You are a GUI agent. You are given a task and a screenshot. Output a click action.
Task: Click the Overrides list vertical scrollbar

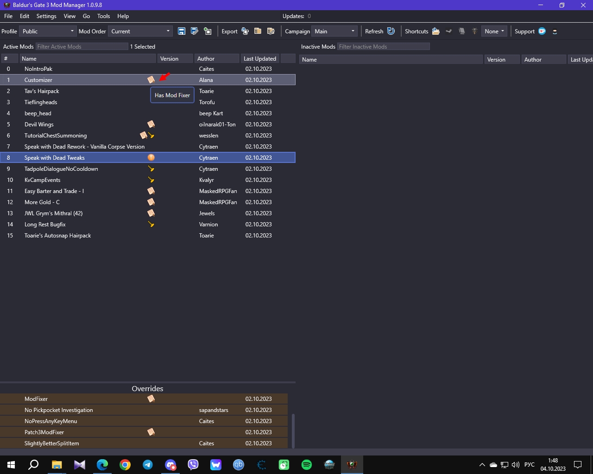point(293,431)
